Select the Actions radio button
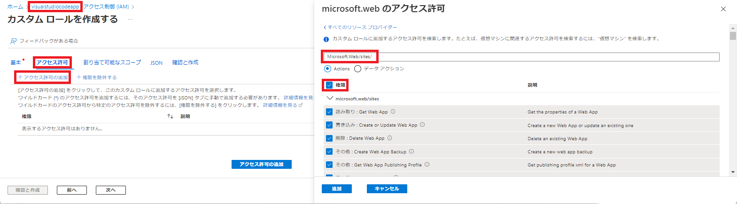The image size is (737, 204). tap(327, 68)
